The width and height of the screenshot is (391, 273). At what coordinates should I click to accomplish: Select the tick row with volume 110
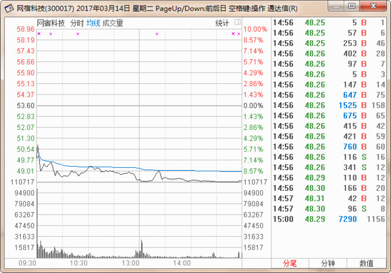329,178
